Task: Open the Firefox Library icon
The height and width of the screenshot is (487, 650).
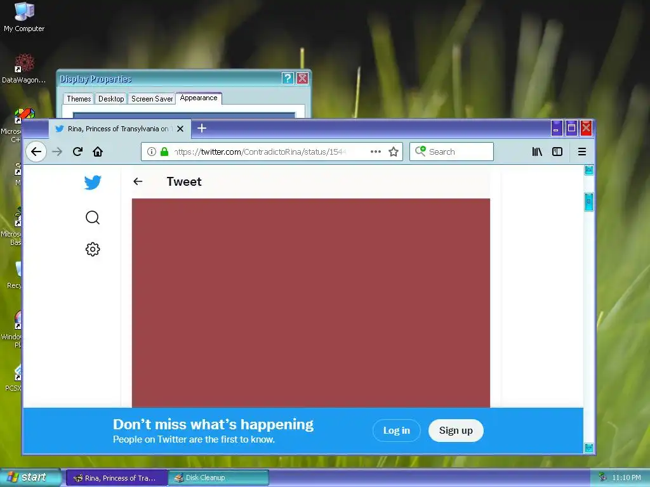Action: pos(537,152)
